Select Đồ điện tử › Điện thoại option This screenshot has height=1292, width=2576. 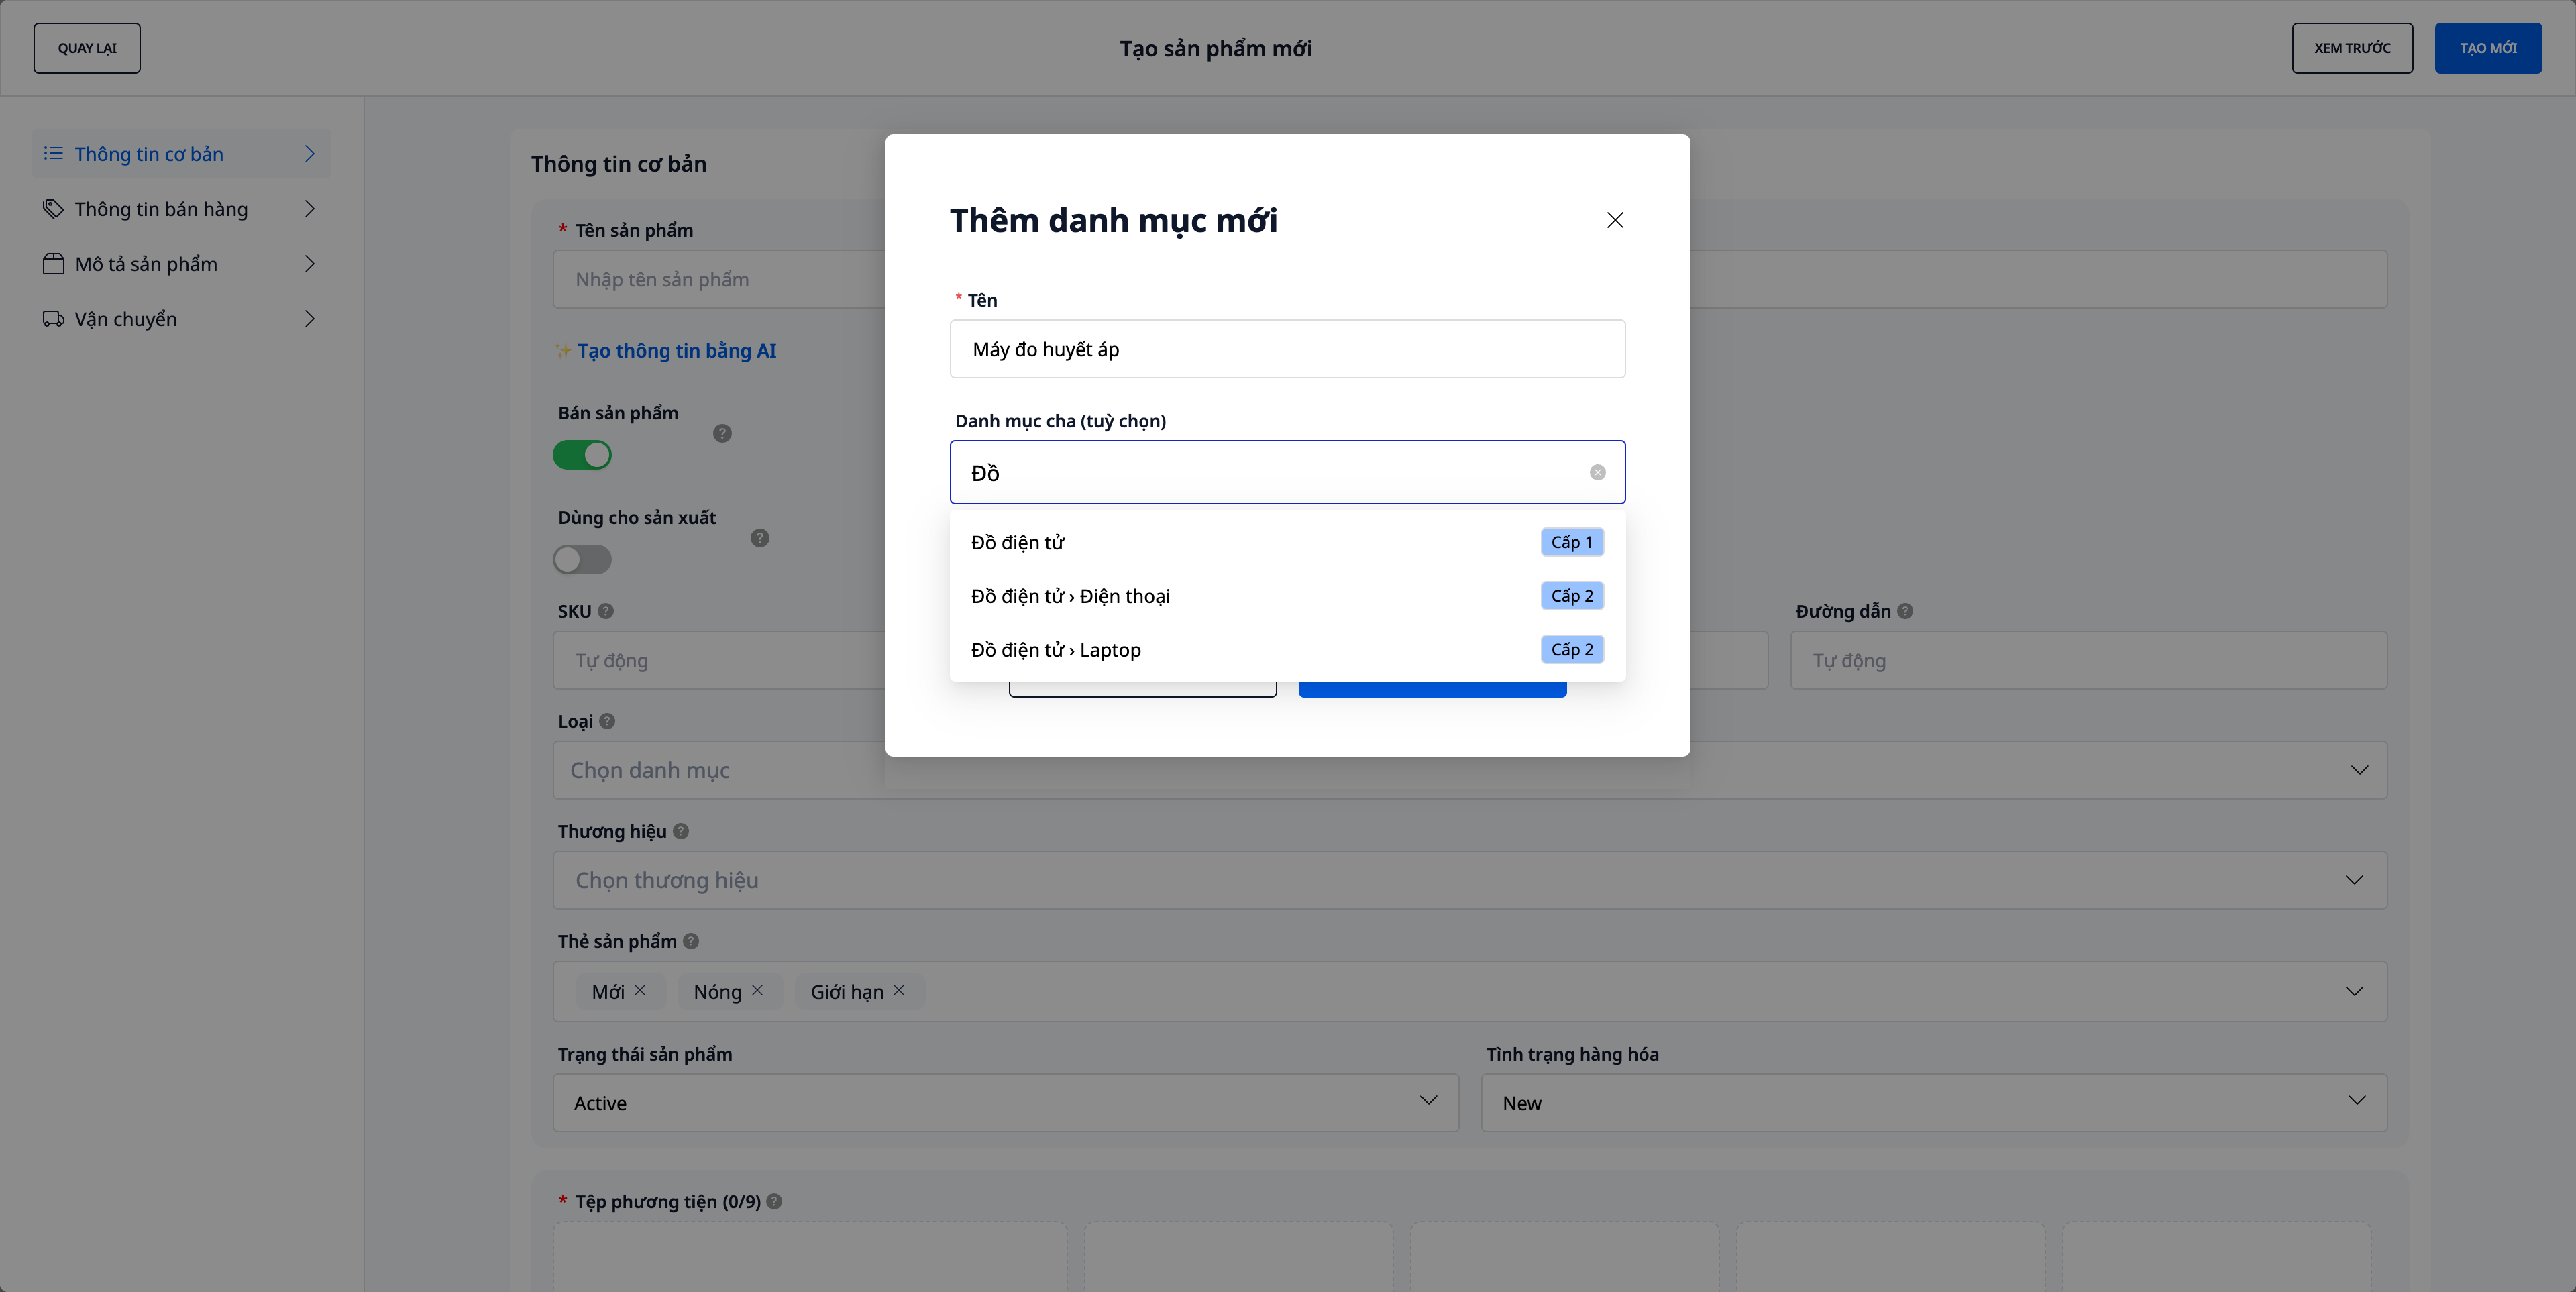point(1287,596)
